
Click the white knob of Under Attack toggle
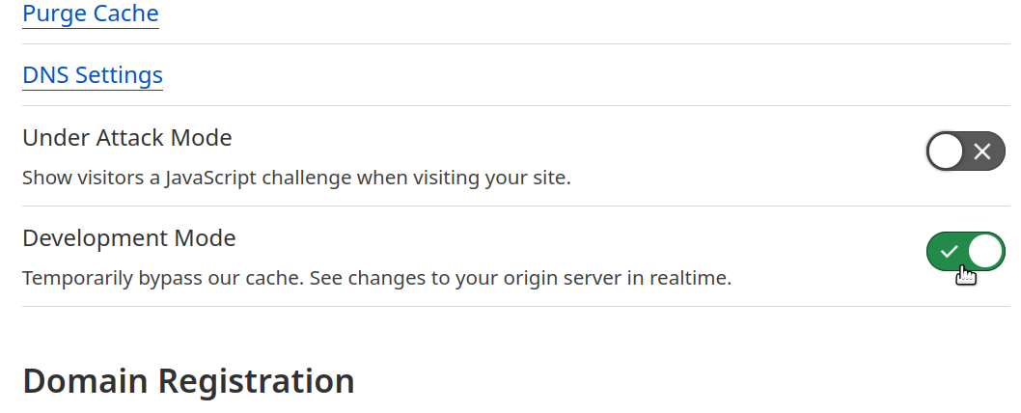pos(946,151)
